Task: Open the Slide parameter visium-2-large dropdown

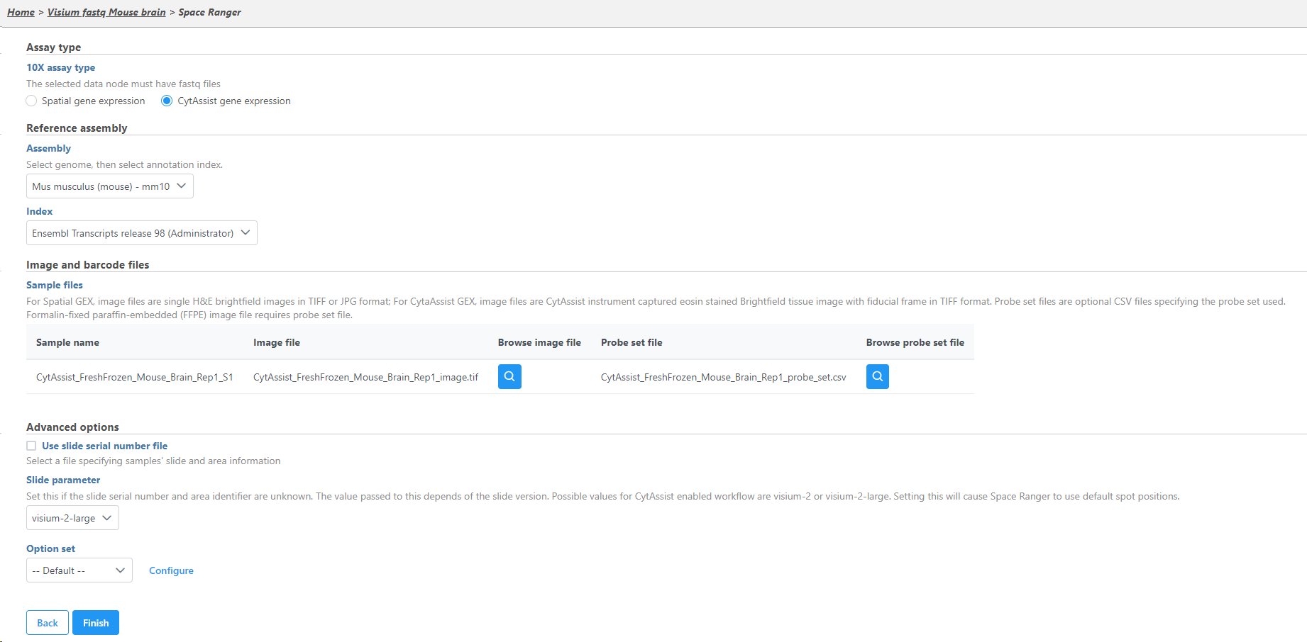Action: tap(72, 518)
